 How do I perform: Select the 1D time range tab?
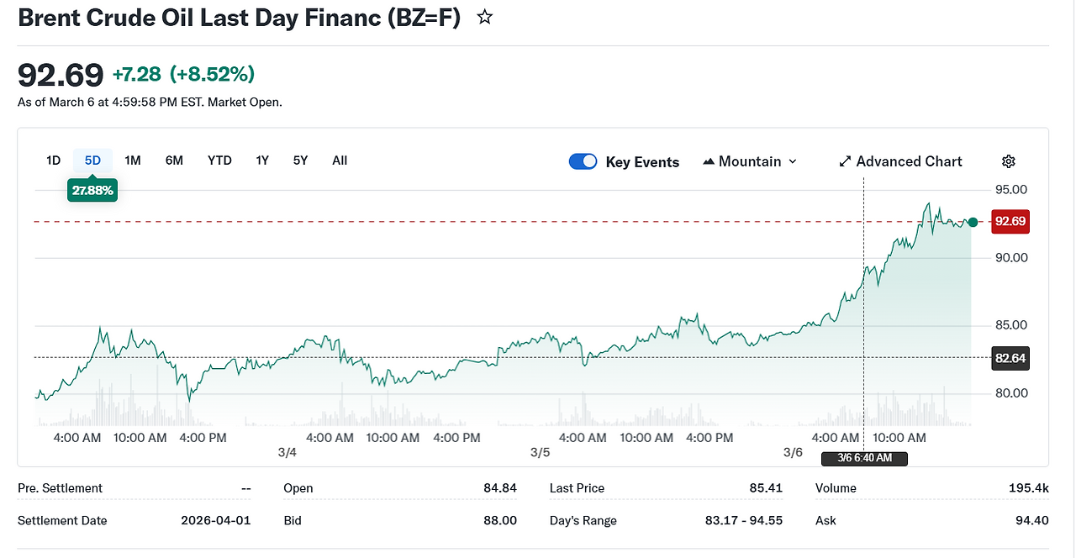point(53,161)
